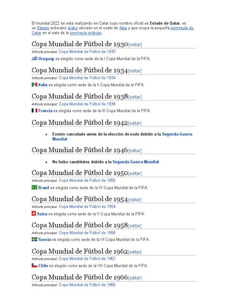Image resolution: width=228 pixels, height=305 pixels.
Task: Open the Estado link in intro
Action: 43,28
